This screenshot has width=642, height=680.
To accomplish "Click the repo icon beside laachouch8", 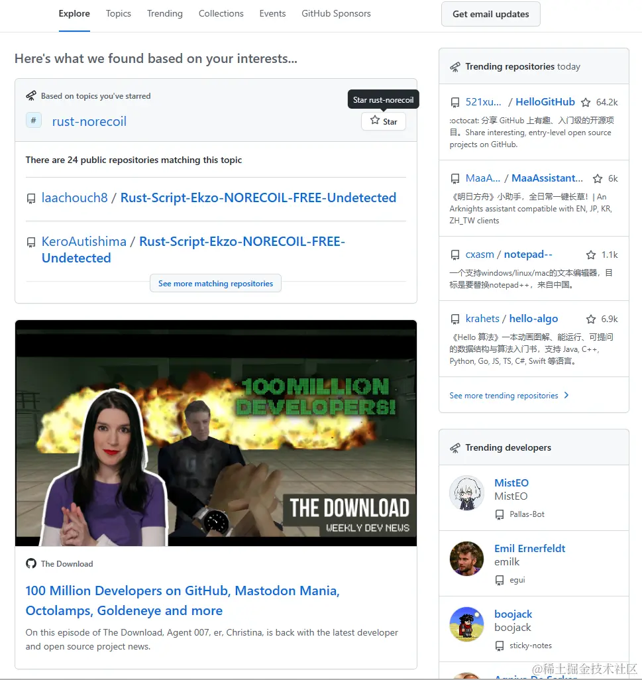I will (x=31, y=199).
